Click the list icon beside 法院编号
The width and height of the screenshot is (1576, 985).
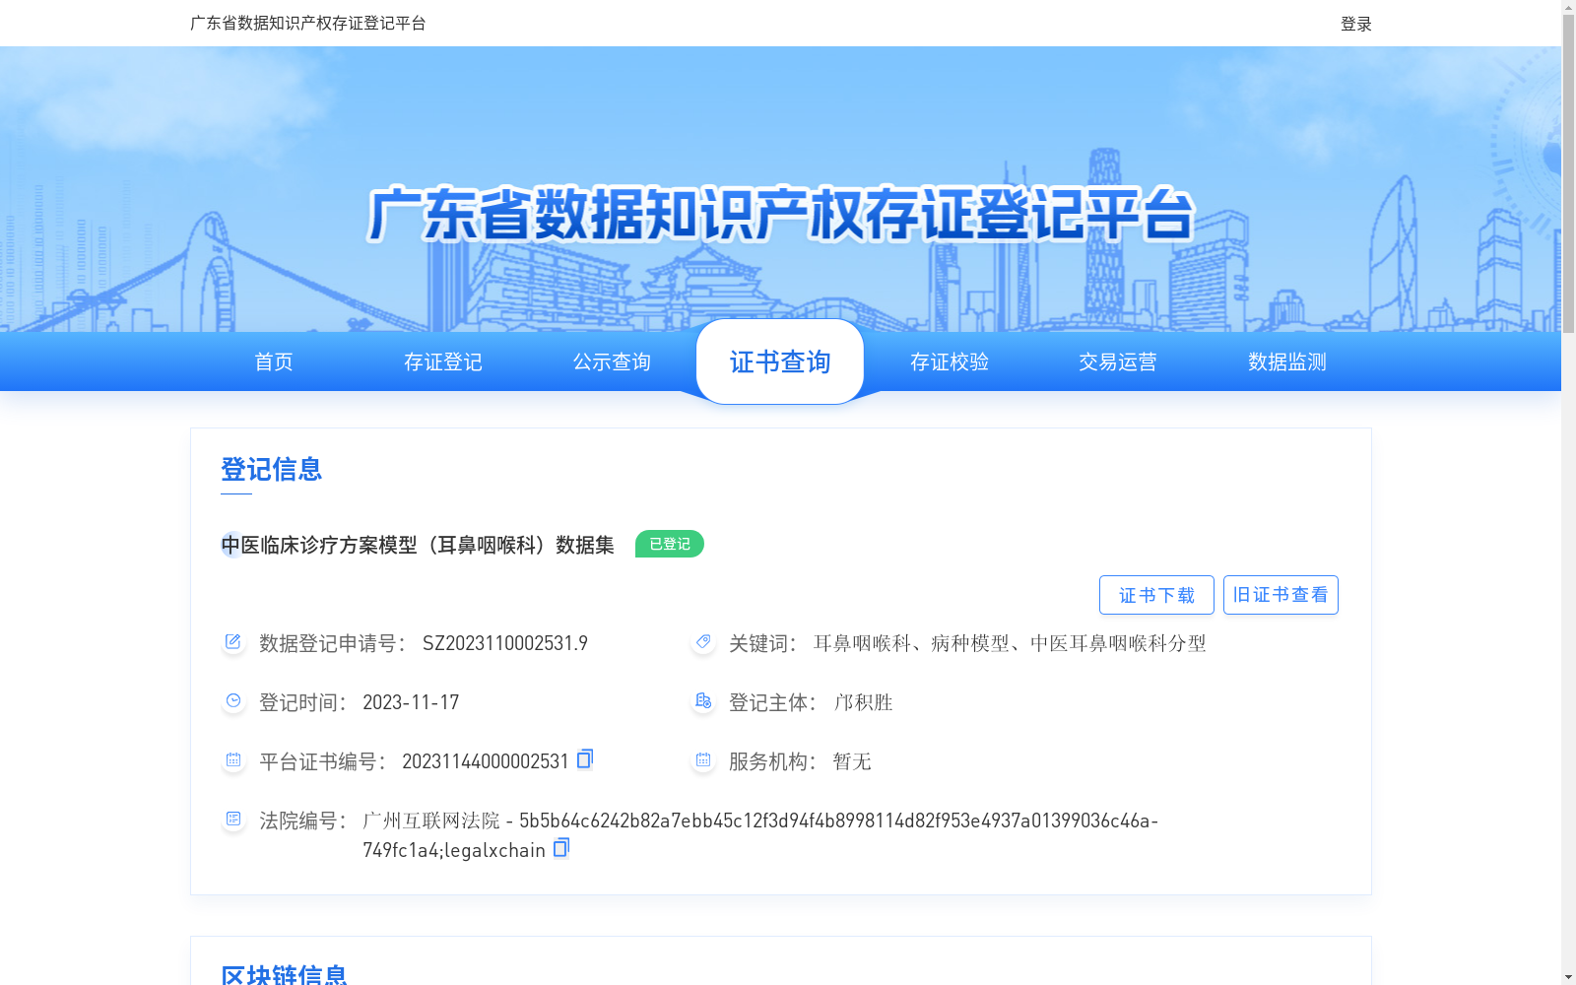[x=232, y=819]
